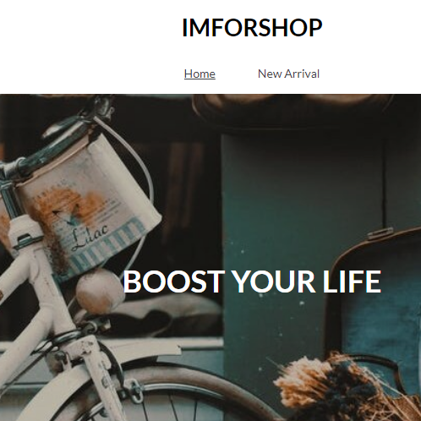Click the word LIFE in the hero
Screen dimensions: 421x421
(352, 282)
